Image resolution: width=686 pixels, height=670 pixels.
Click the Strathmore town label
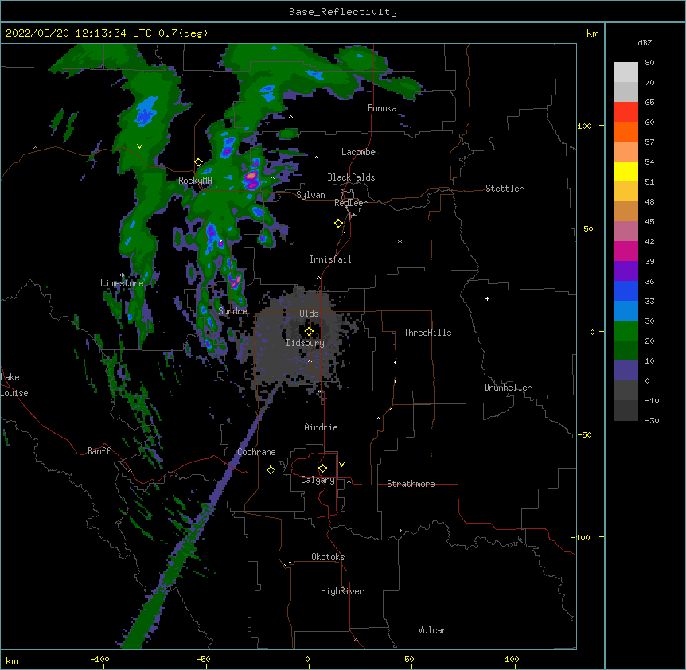click(x=411, y=484)
